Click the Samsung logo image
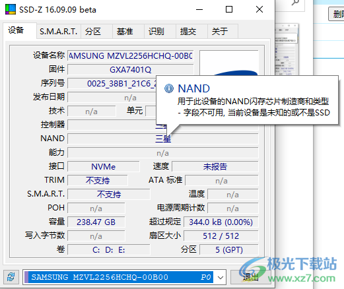This screenshot has height=289, width=344. tap(229, 63)
